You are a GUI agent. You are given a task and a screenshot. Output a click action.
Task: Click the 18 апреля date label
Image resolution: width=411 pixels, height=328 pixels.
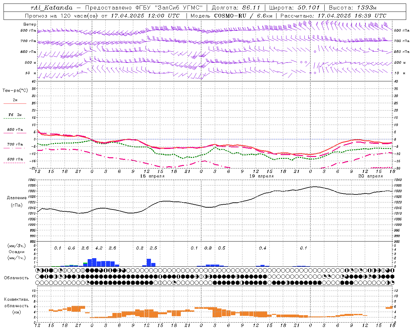click(152, 176)
